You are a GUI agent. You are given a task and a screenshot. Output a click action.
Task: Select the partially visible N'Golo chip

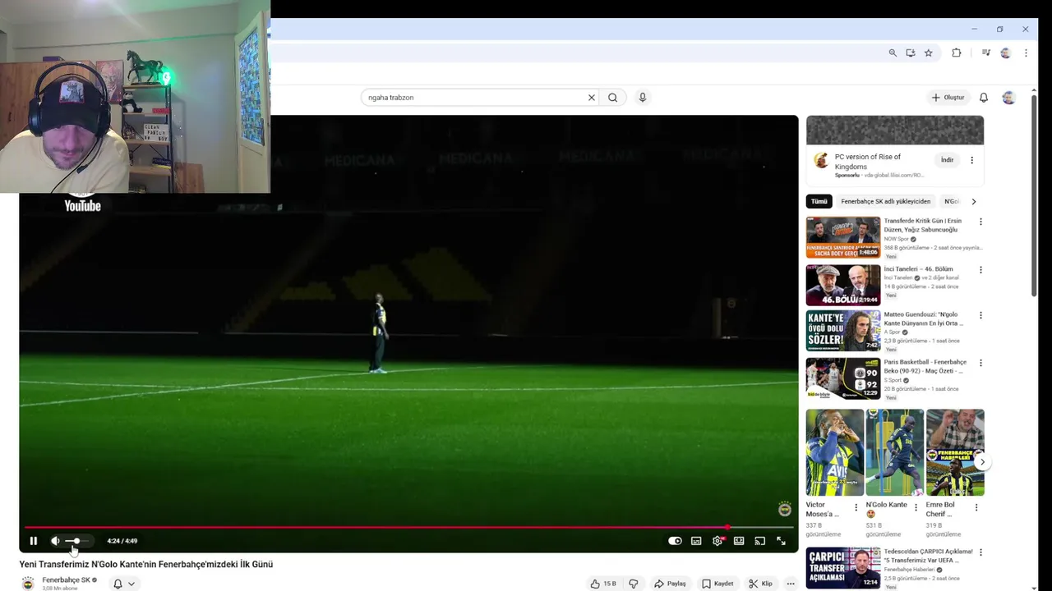pyautogui.click(x=952, y=201)
